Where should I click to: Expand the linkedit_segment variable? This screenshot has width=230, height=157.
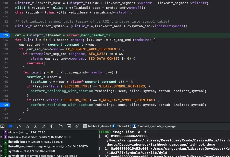click(x=1, y=146)
